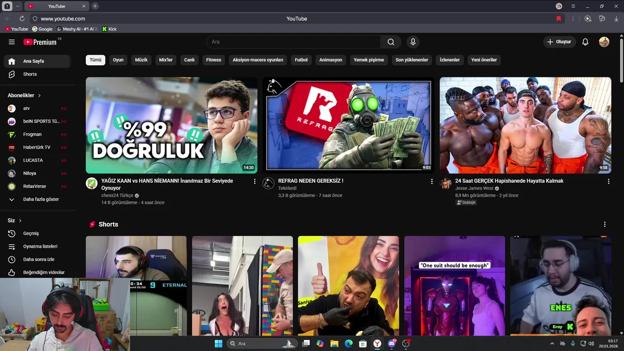Open more options for YAĞIZ KAAN video
The width and height of the screenshot is (624, 351).
254,181
